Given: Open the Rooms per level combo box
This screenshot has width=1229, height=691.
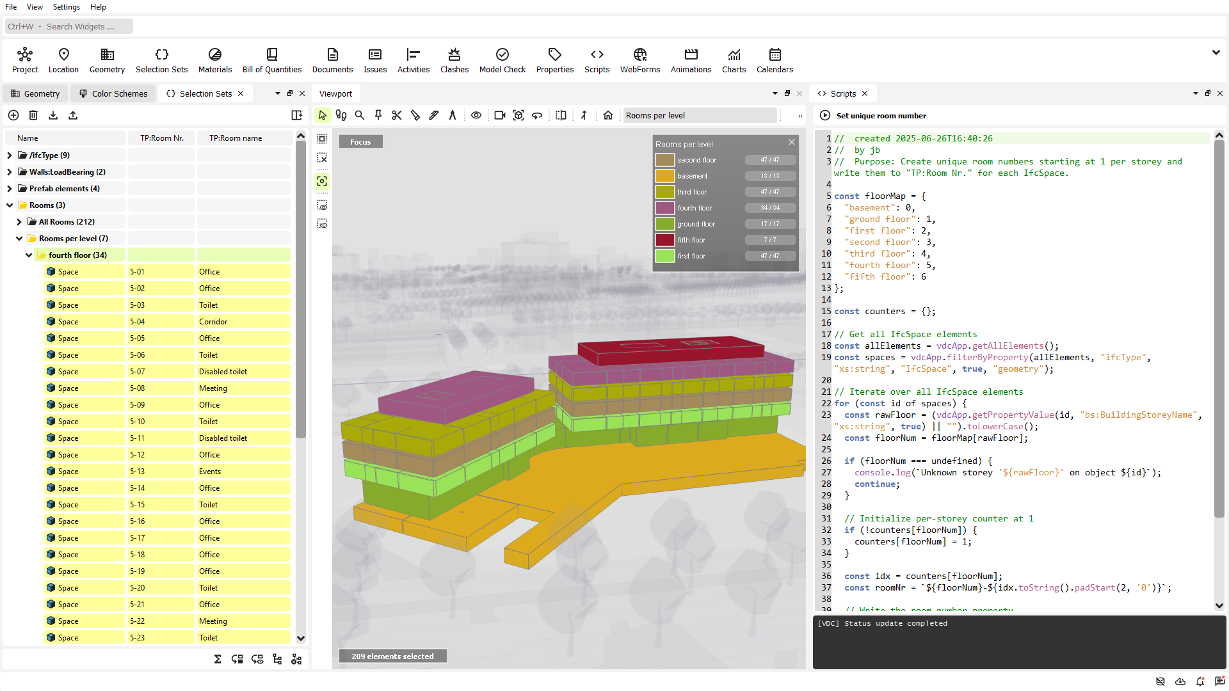Looking at the screenshot, I should [x=699, y=115].
